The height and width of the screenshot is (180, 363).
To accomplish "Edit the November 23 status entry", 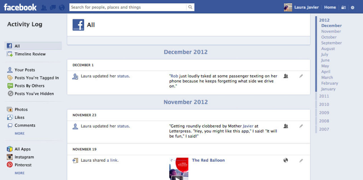I will 301,126.
